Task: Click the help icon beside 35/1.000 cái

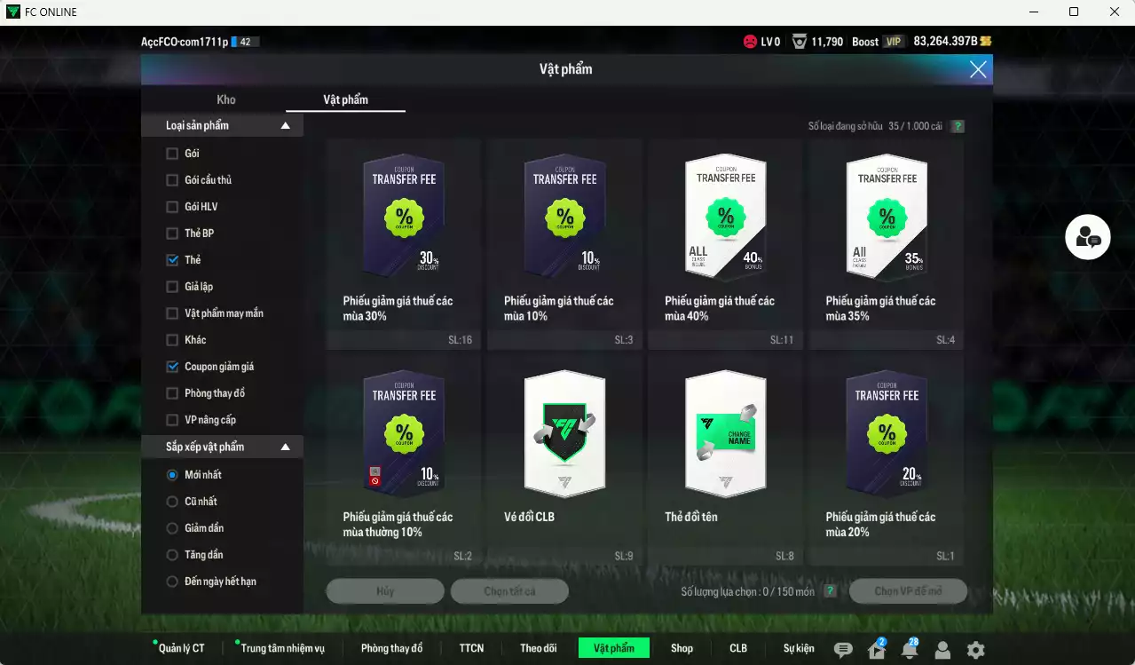Action: [x=957, y=126]
